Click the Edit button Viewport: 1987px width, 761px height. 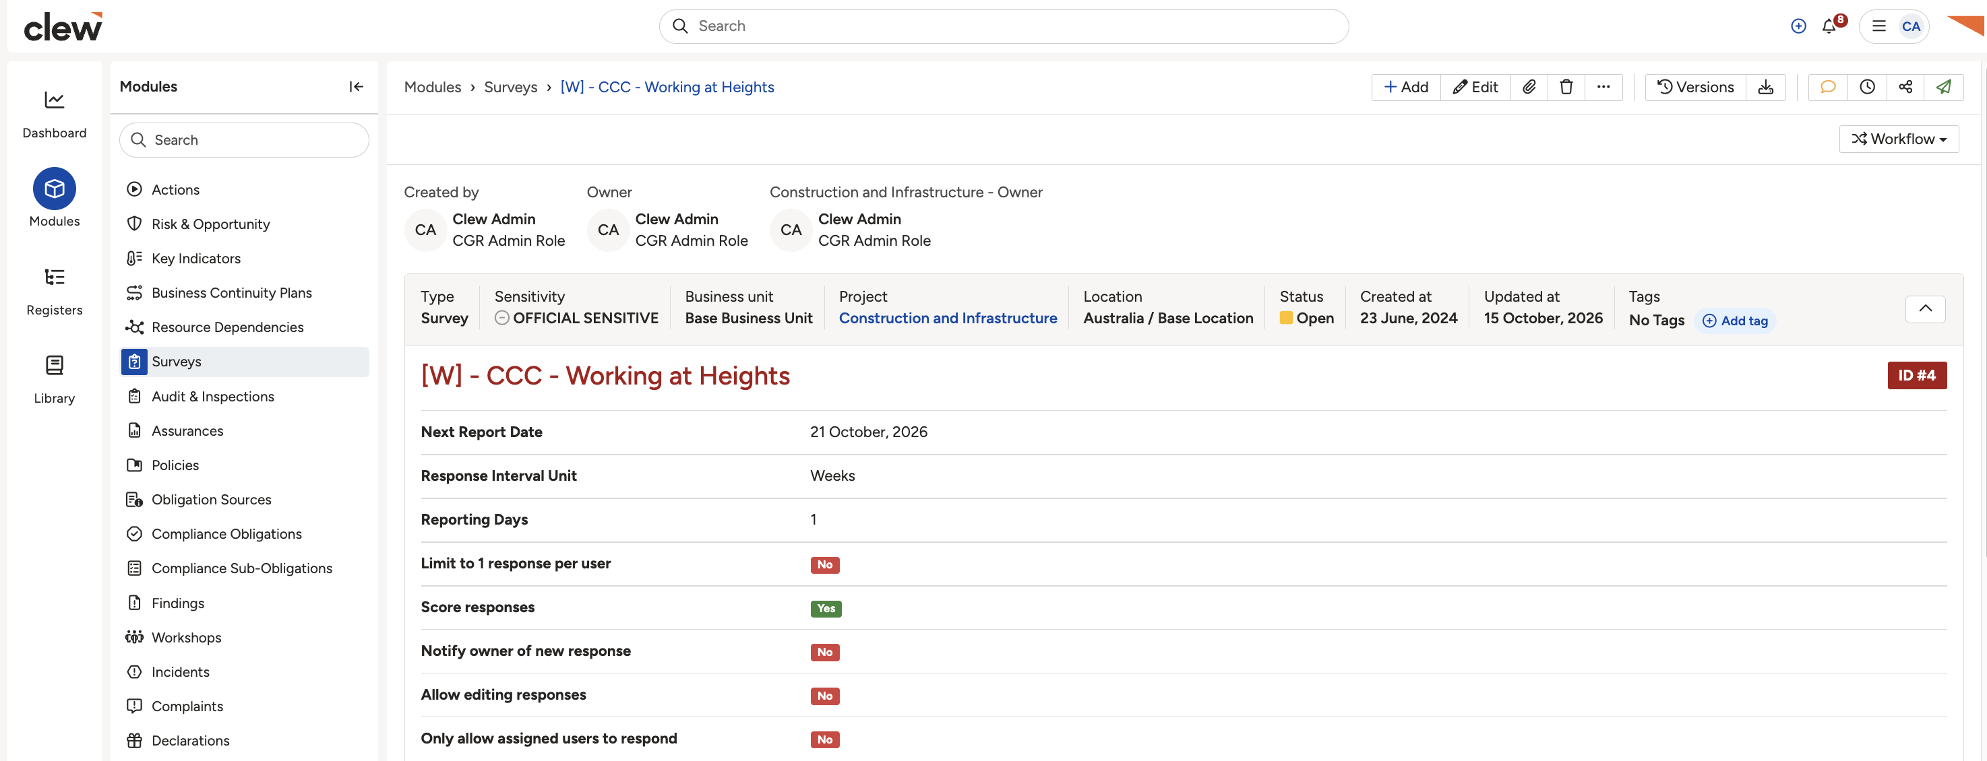point(1475,87)
